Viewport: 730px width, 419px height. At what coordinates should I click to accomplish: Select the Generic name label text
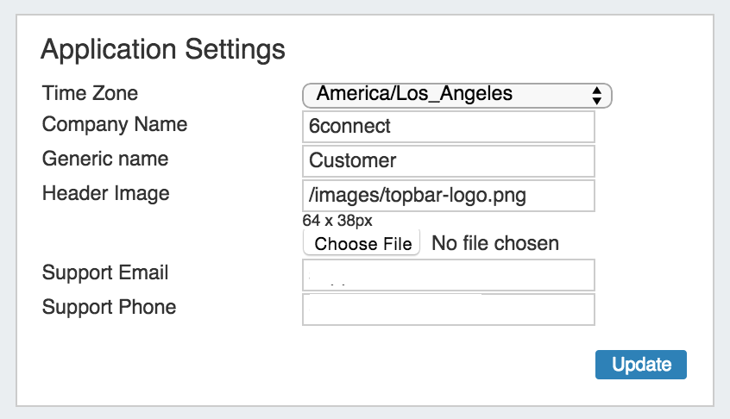pyautogui.click(x=105, y=159)
